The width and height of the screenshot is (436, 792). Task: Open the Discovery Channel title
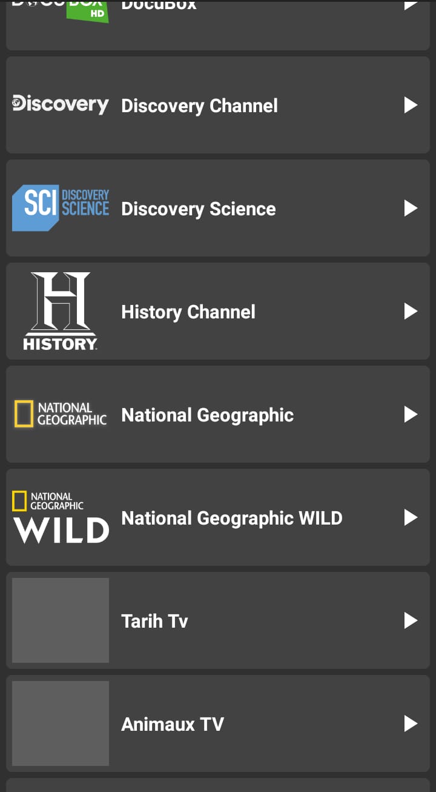coord(199,106)
